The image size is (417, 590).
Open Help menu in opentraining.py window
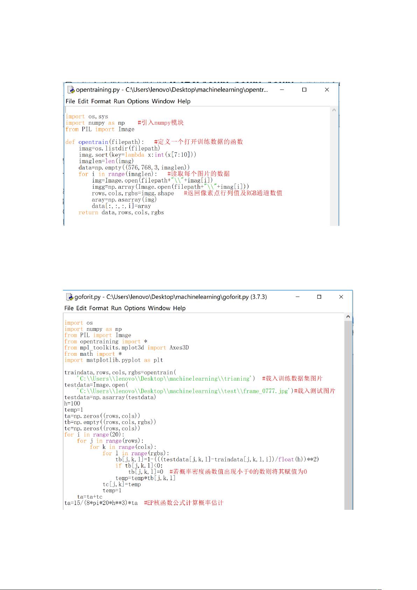click(184, 101)
